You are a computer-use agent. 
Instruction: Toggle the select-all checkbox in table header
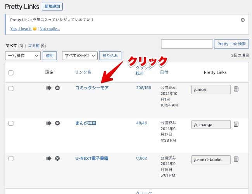click(11, 73)
